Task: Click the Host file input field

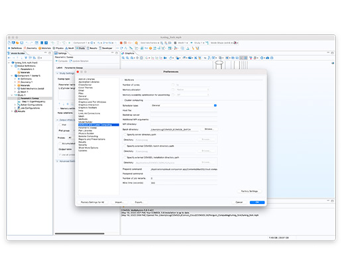Action: point(184,110)
